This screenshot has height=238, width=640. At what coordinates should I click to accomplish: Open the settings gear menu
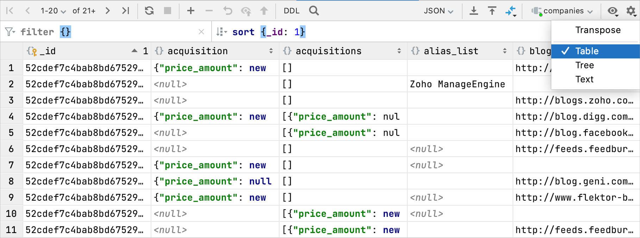pos(631,11)
